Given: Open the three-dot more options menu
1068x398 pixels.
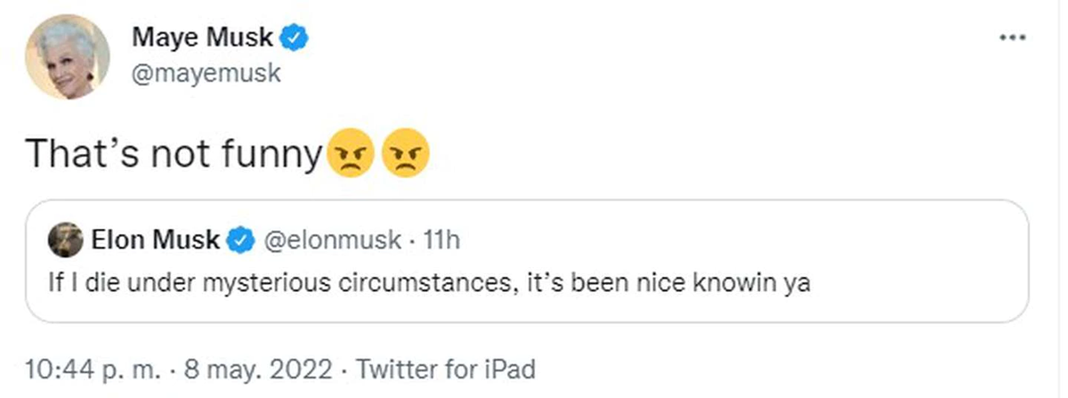Looking at the screenshot, I should tap(1013, 37).
